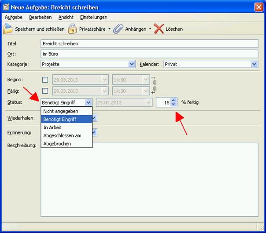Click Speichern und schließen button label
This screenshot has height=233, width=266.
point(40,29)
